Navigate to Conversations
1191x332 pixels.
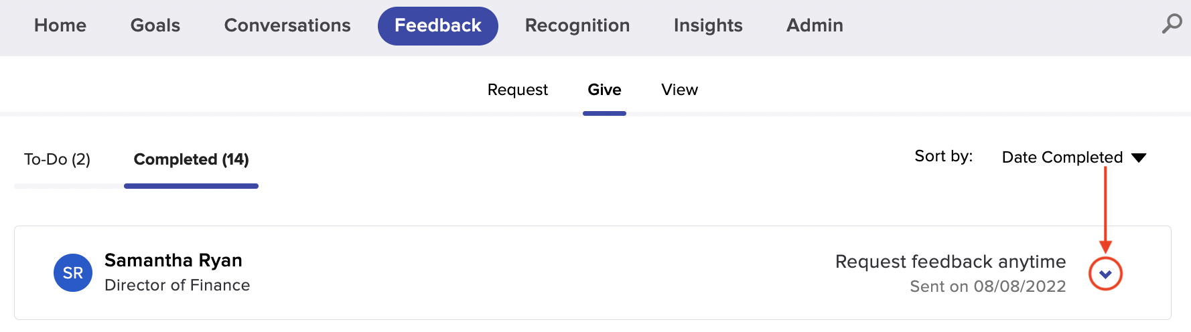pyautogui.click(x=287, y=25)
